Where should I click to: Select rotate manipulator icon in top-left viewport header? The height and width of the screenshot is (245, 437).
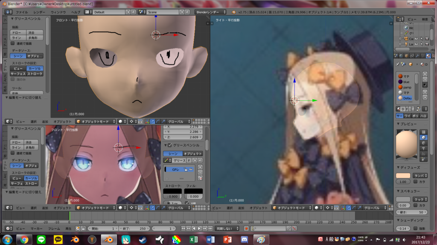(x=158, y=121)
